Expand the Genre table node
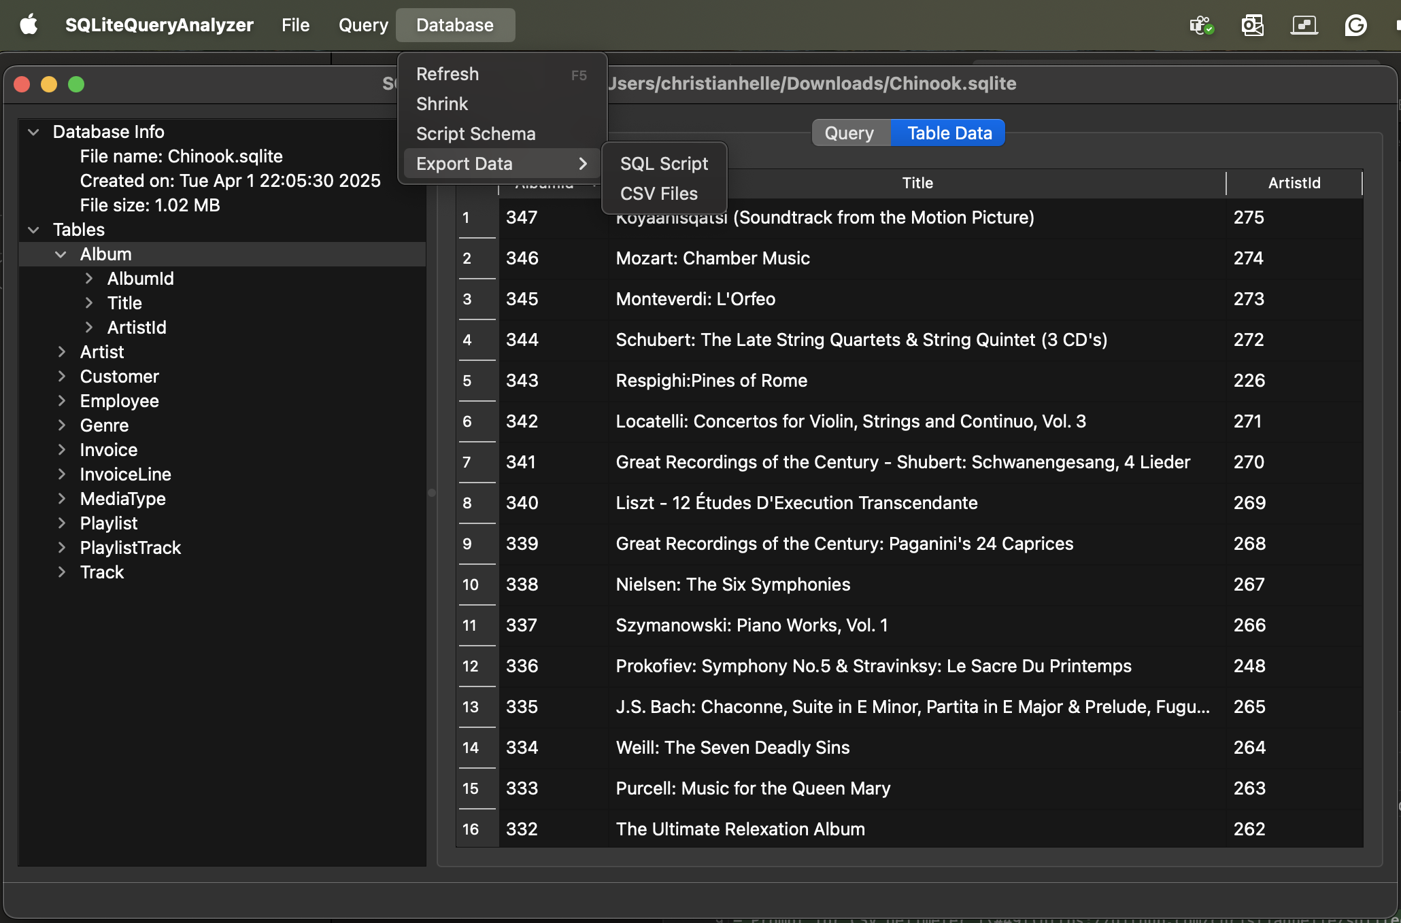Screen dimensions: 1401x923 tap(61, 425)
